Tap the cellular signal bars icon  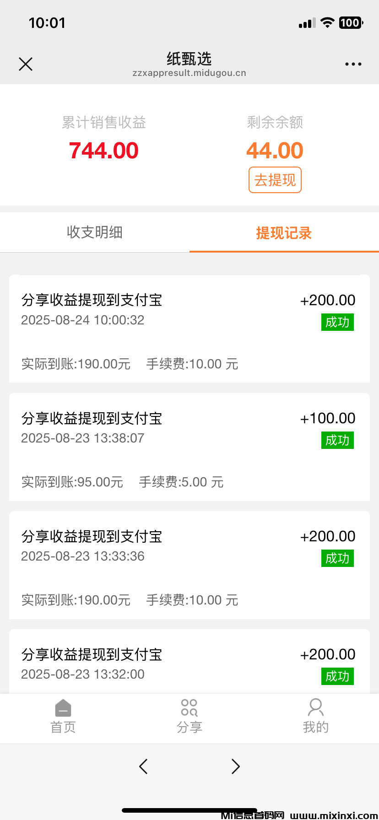tap(307, 23)
